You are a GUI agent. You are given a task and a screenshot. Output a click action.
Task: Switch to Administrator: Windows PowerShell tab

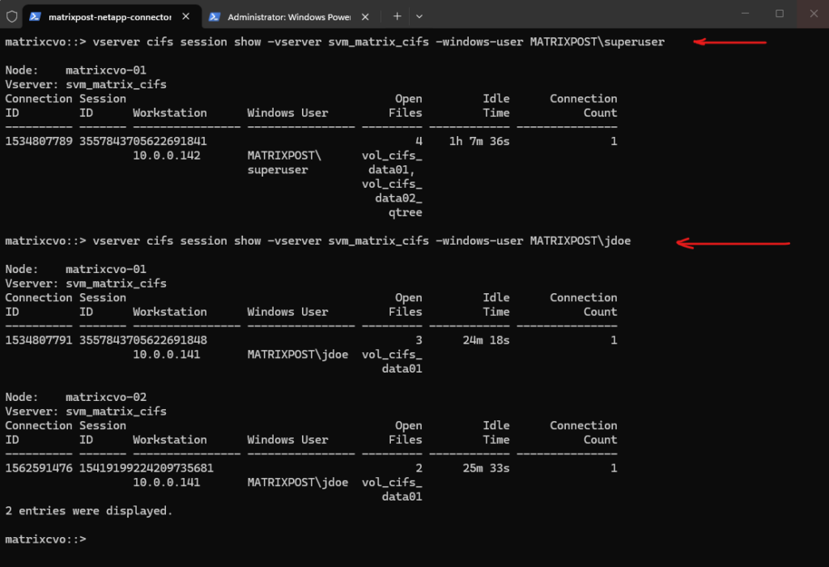288,15
